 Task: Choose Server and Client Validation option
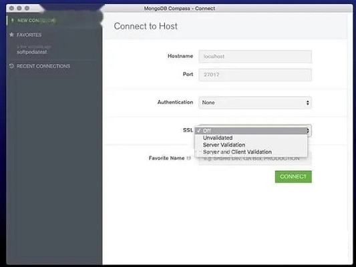click(251, 152)
